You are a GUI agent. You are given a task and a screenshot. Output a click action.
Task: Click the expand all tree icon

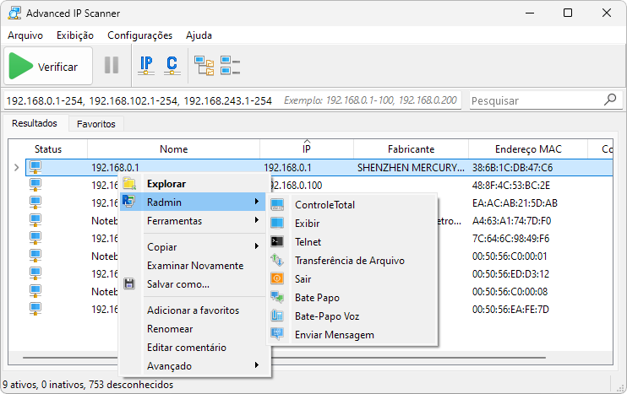click(x=204, y=65)
